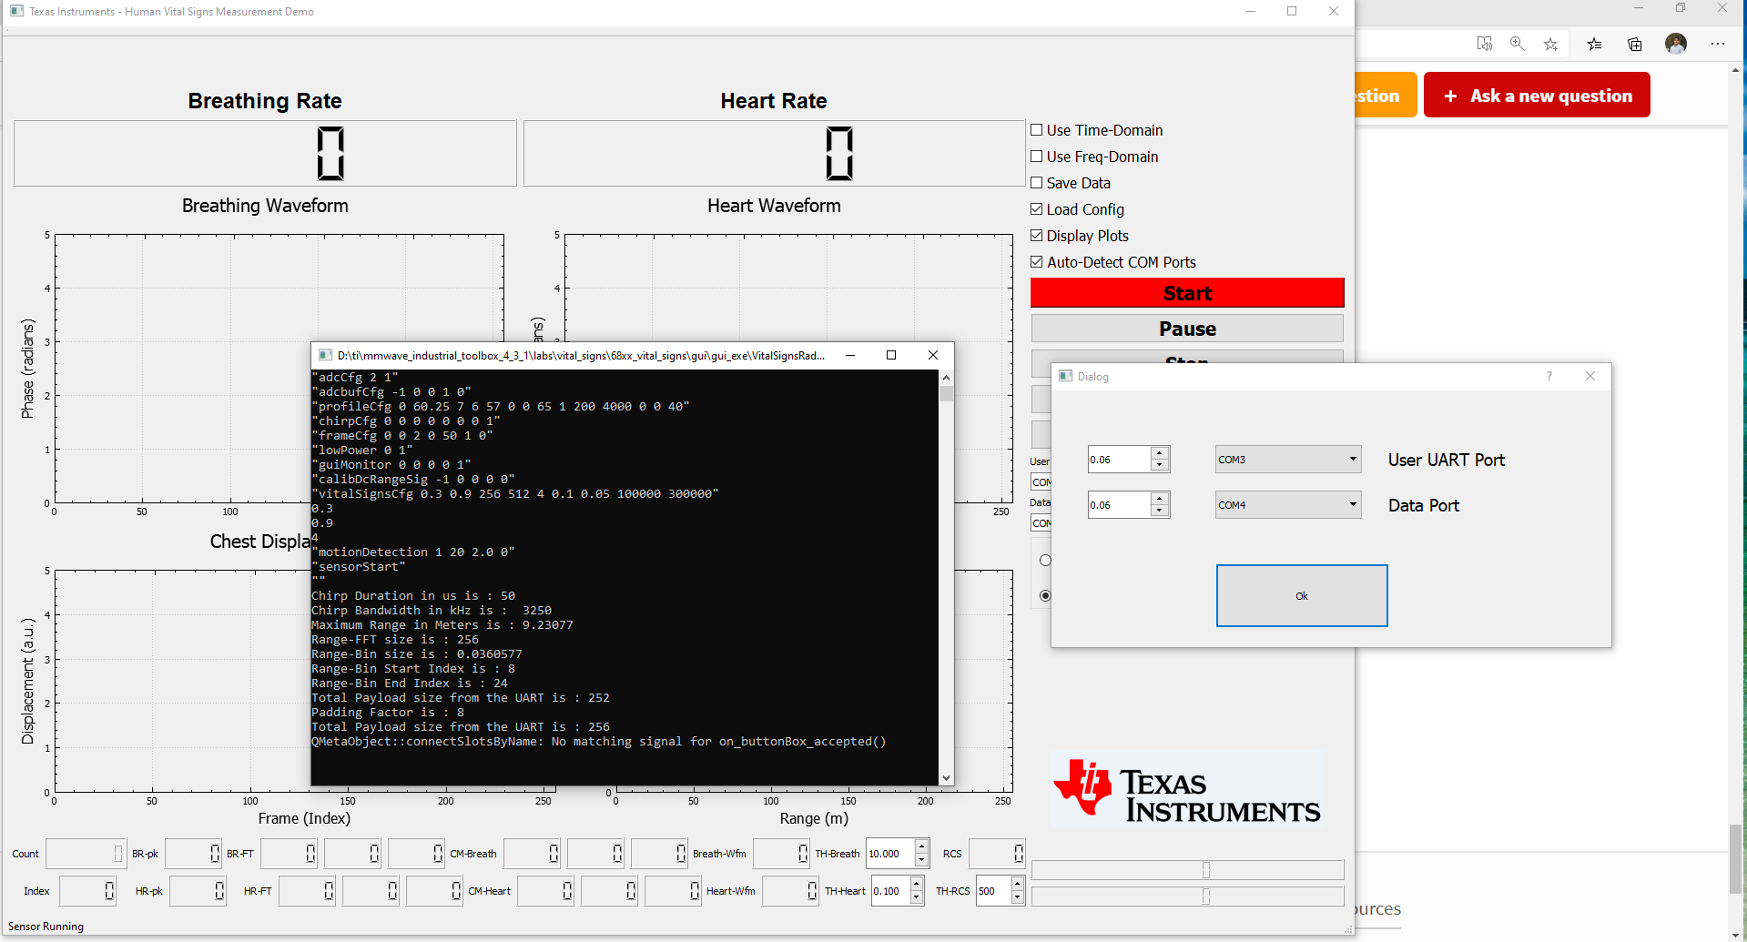
Task: Click 'Maximum Range in Meters' console line
Action: 442,625
